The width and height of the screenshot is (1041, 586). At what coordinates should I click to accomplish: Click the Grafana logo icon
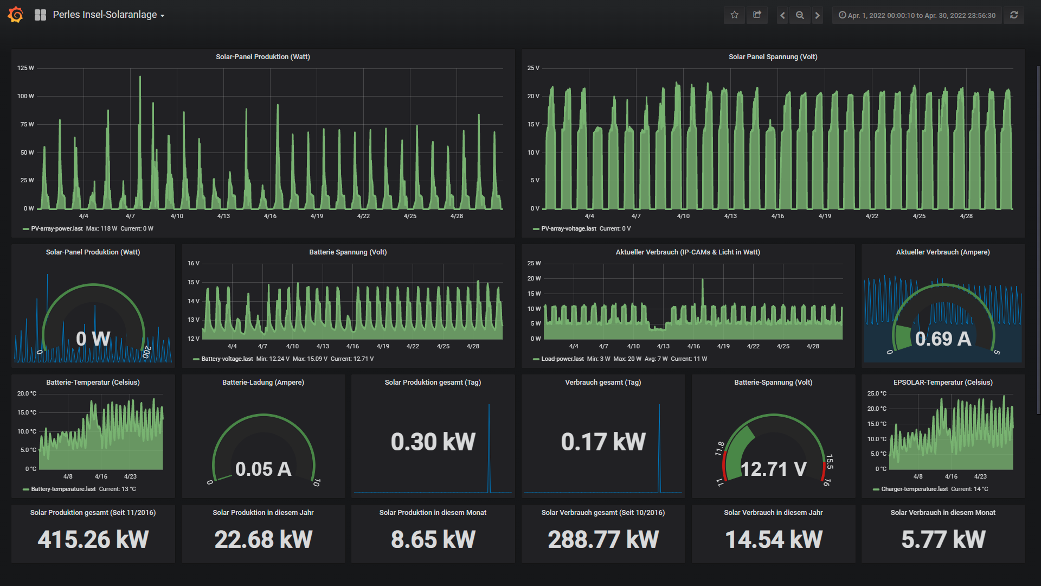16,15
